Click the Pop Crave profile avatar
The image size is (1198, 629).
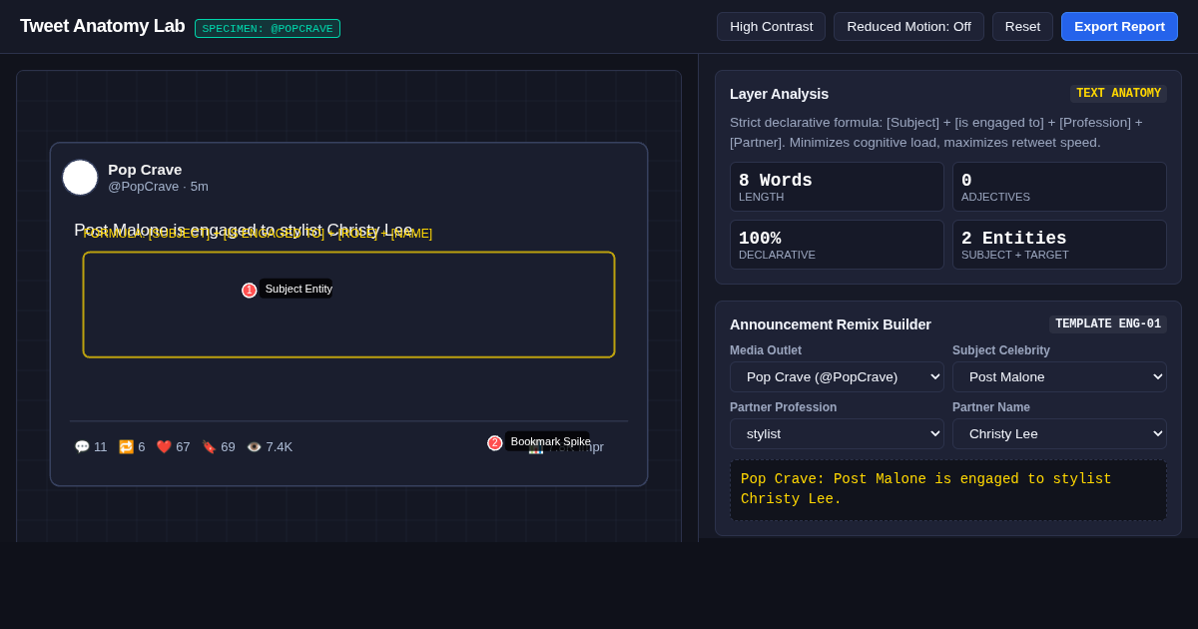[80, 178]
